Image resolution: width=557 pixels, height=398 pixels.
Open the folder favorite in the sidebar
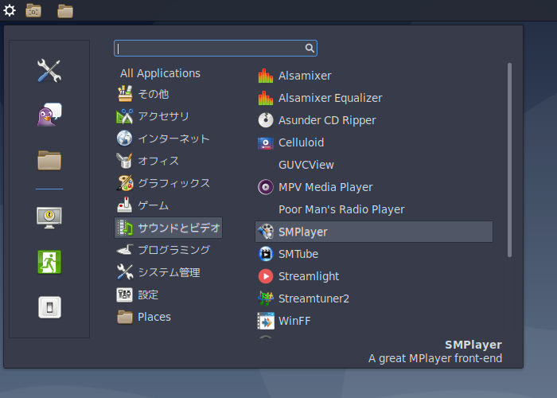(49, 160)
